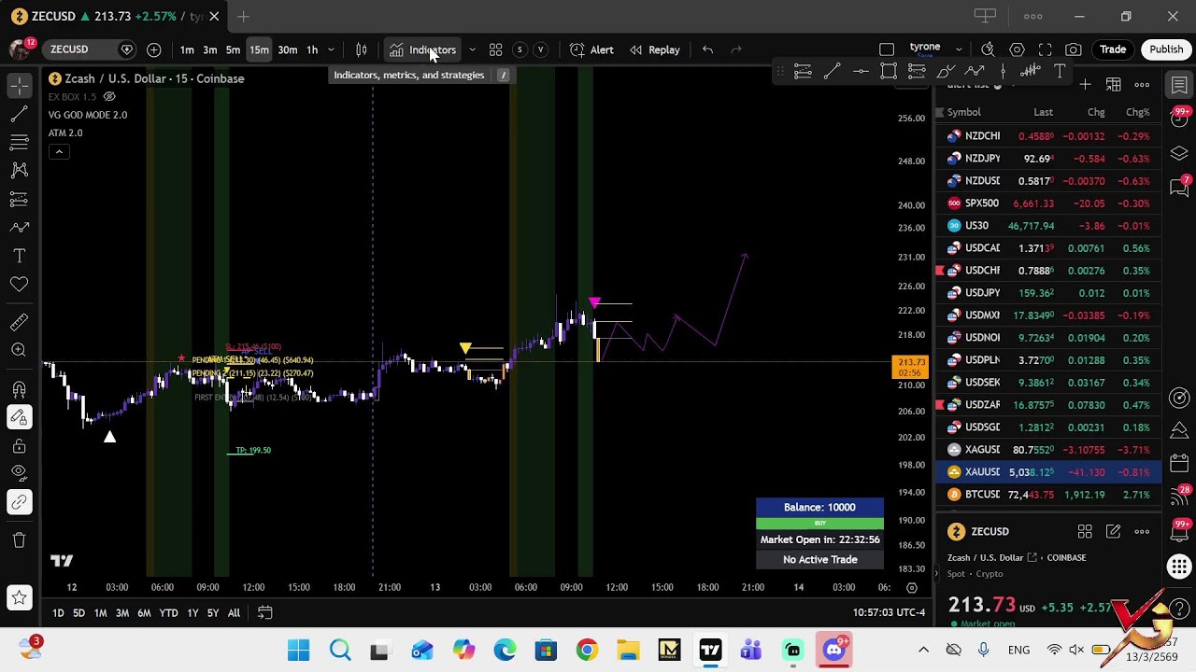Viewport: 1196px width, 672px height.
Task: Expand the Indicators favorites dropdown arrow
Action: tap(472, 49)
